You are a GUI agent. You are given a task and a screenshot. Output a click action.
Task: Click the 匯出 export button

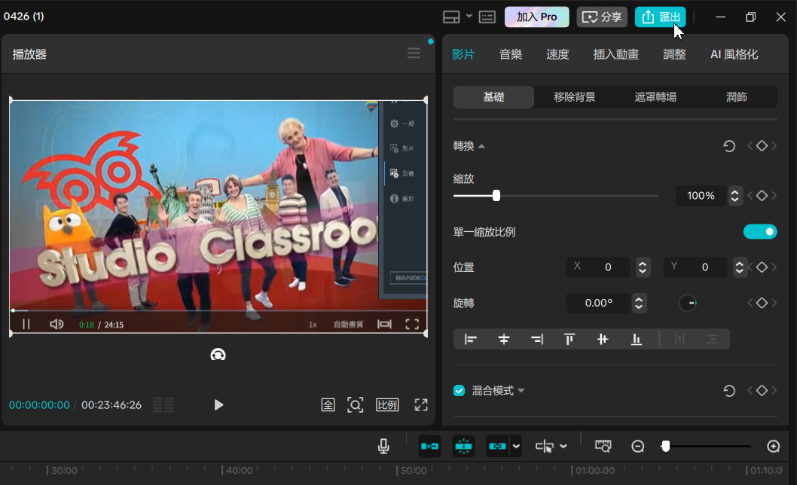(660, 17)
